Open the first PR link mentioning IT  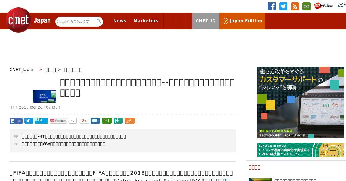coord(74,137)
